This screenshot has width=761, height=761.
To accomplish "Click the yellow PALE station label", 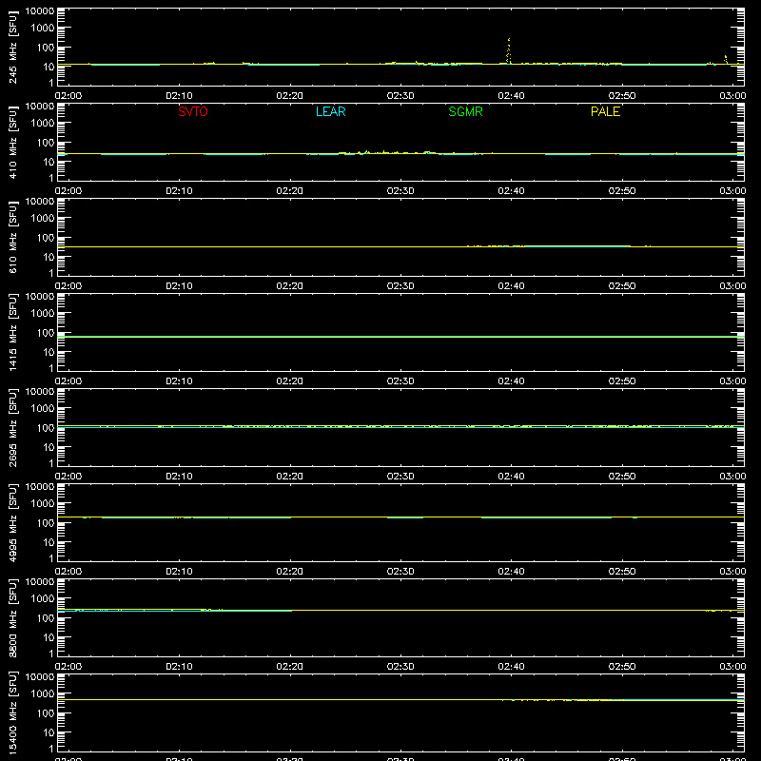I will pos(605,111).
